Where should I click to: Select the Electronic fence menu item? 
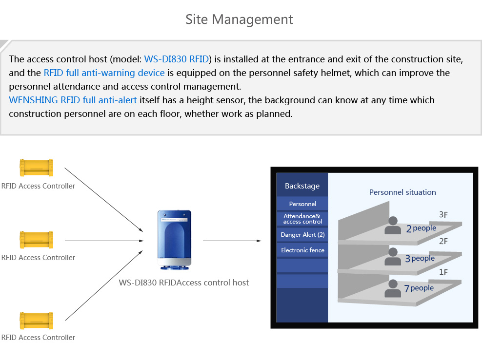point(302,250)
